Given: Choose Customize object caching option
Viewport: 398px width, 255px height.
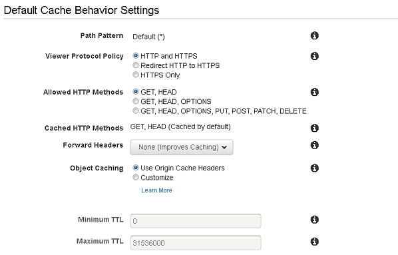Looking at the screenshot, I should click(x=136, y=177).
